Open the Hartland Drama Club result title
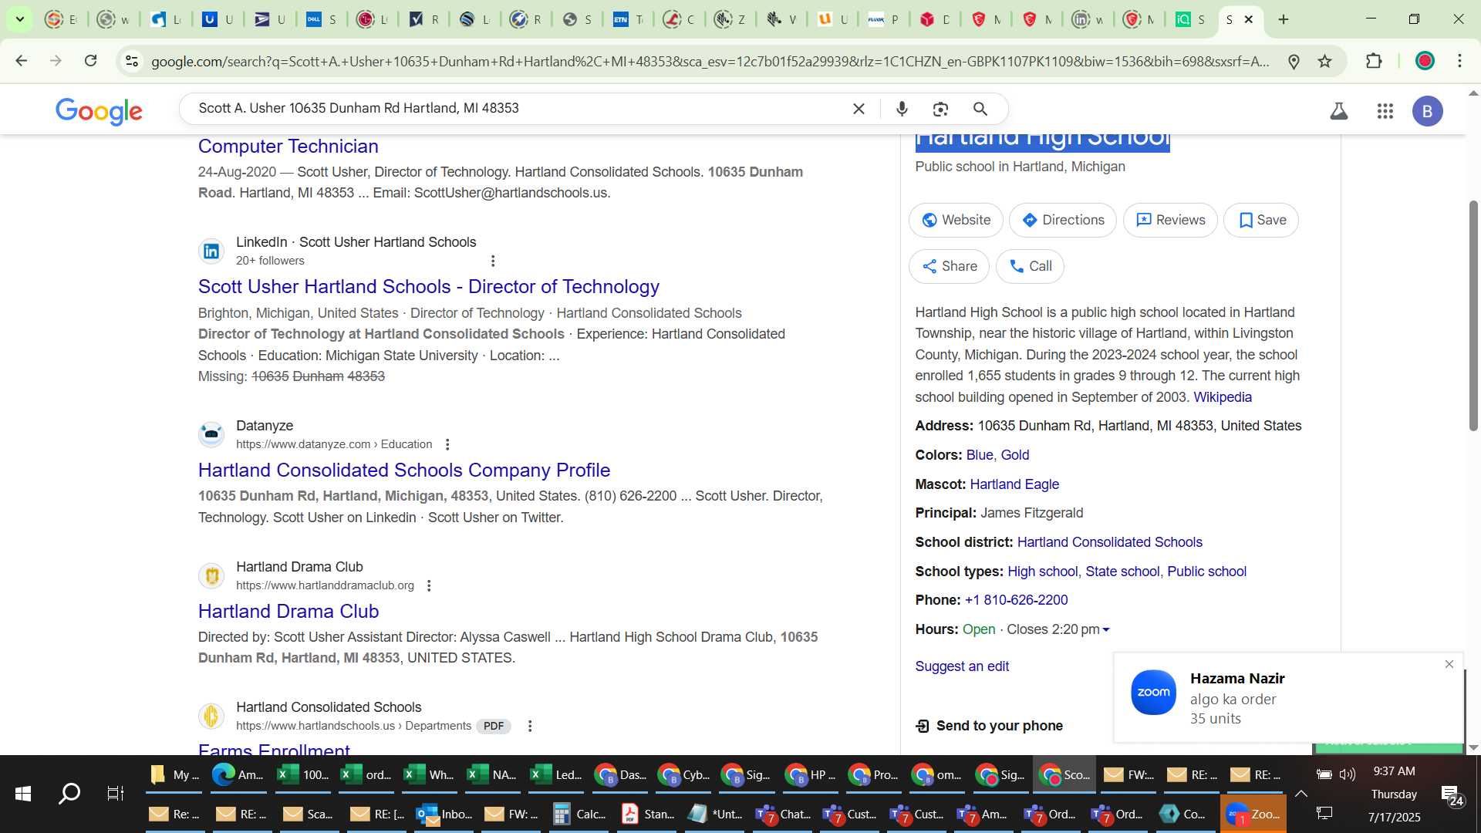Screen dimensions: 1481x833 tap(288, 612)
